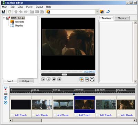Check Add Thumb box under first thumbnail
The height and width of the screenshot is (125, 138).
(12, 115)
